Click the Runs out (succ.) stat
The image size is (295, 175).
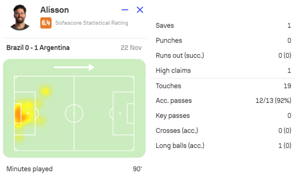click(x=223, y=56)
